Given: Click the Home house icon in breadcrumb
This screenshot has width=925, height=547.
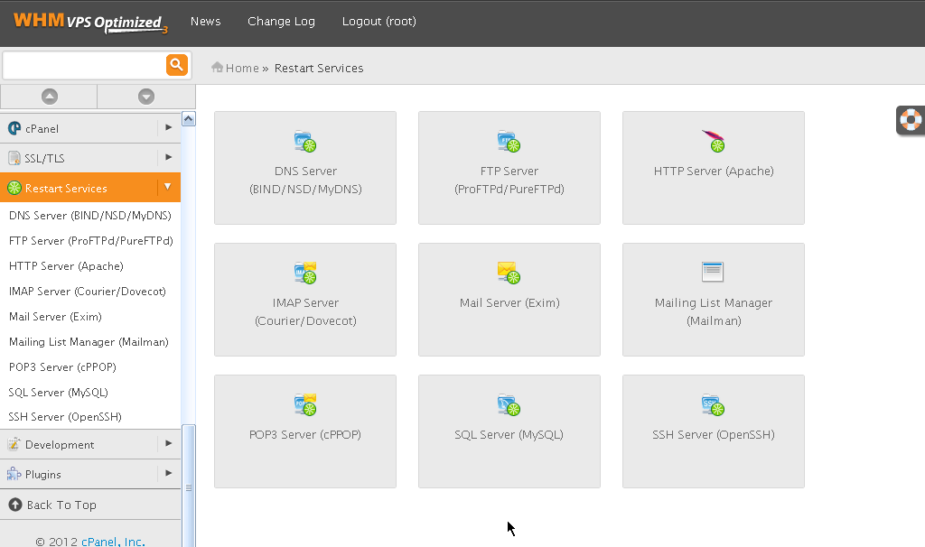Looking at the screenshot, I should (x=217, y=67).
